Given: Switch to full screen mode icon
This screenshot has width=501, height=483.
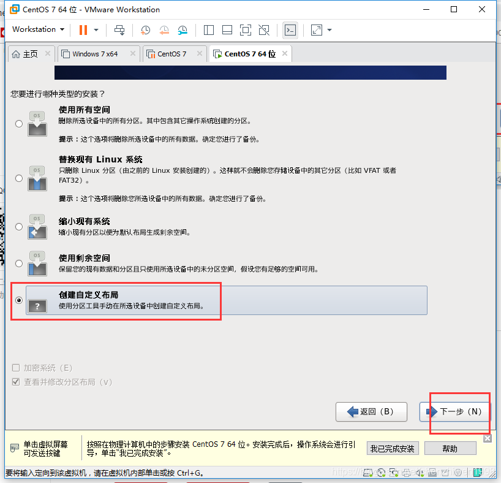Looking at the screenshot, I should click(246, 30).
